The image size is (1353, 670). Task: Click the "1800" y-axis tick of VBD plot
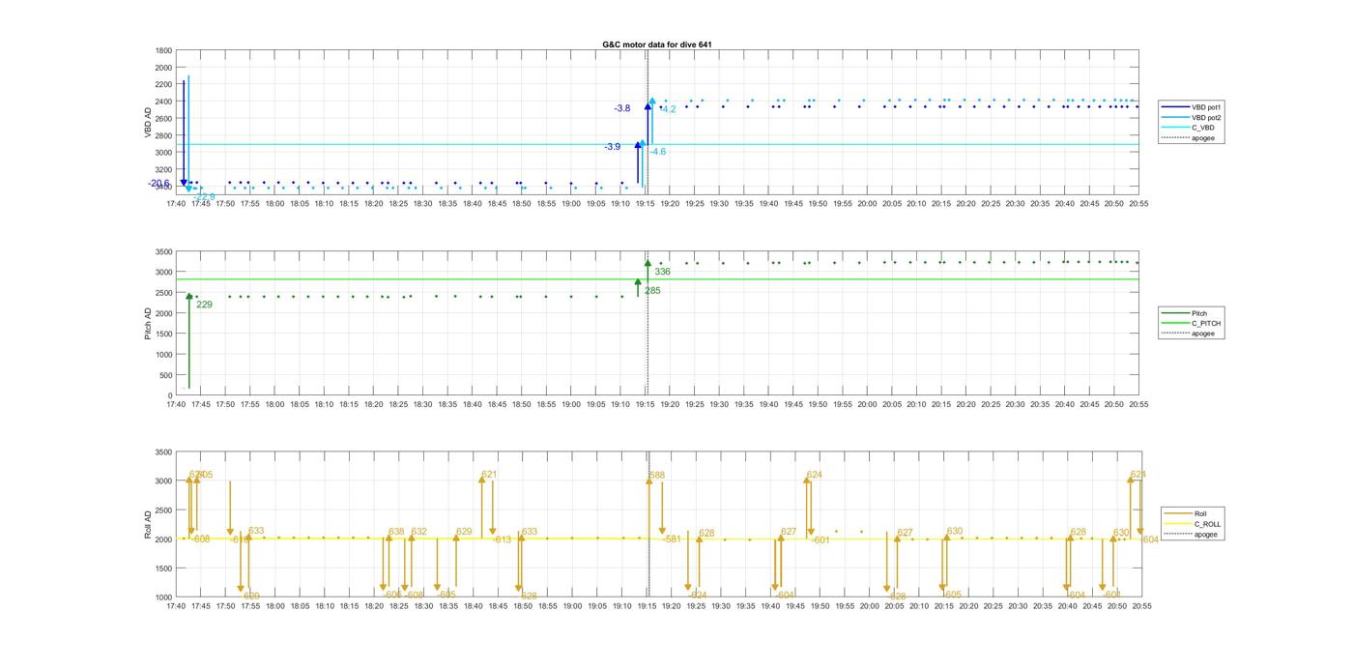click(163, 51)
